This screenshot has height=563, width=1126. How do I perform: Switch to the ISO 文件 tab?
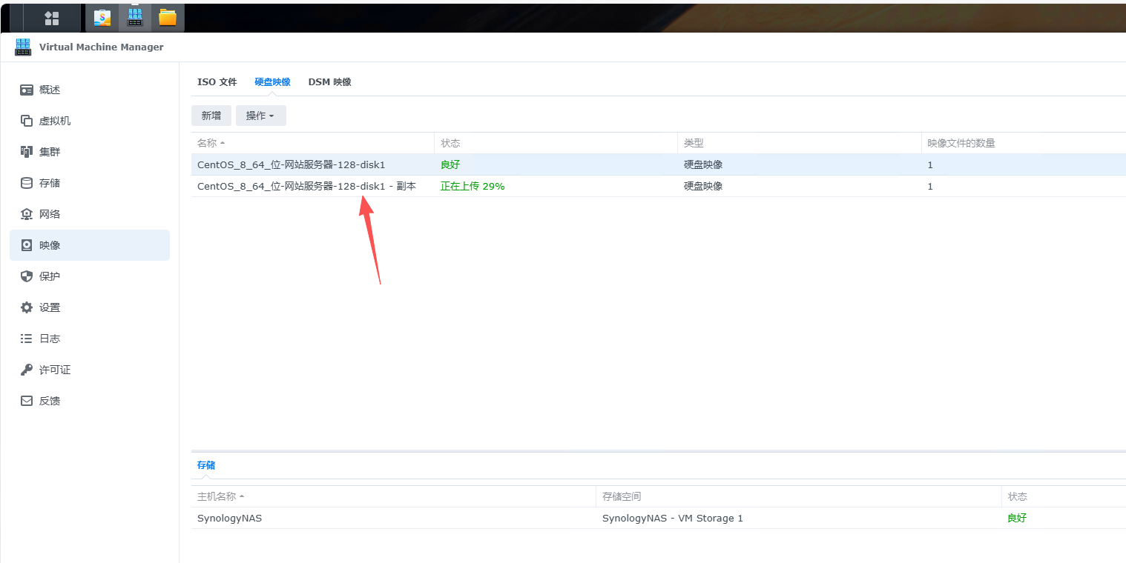click(x=217, y=81)
